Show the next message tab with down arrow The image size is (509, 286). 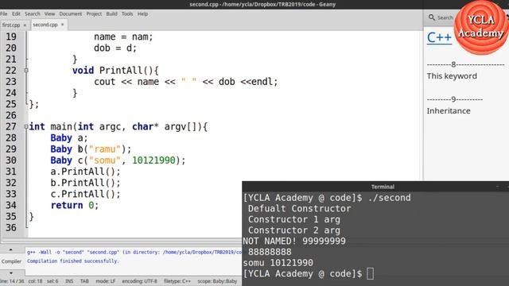point(10,272)
